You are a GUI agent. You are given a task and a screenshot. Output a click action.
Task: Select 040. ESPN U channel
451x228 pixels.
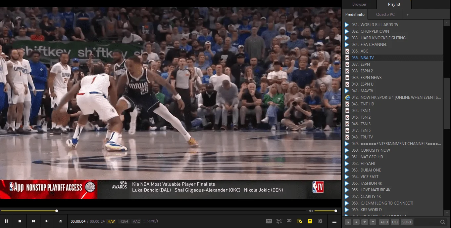coord(393,84)
